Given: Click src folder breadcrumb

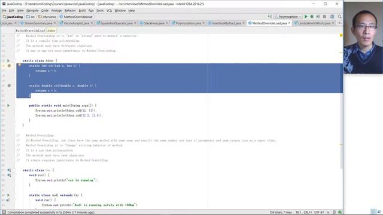Looking at the screenshot, I should (x=31, y=17).
